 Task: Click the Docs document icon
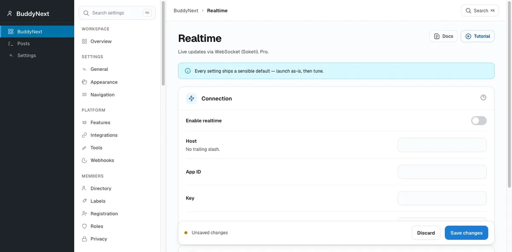(x=436, y=36)
